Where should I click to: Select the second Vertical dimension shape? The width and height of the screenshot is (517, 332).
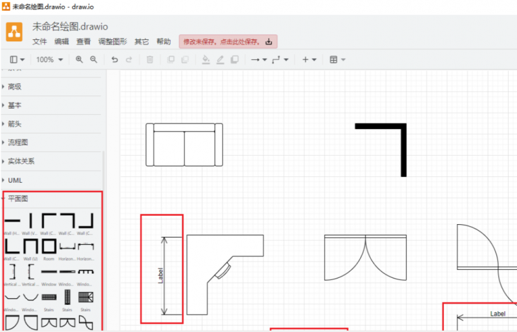click(x=30, y=271)
